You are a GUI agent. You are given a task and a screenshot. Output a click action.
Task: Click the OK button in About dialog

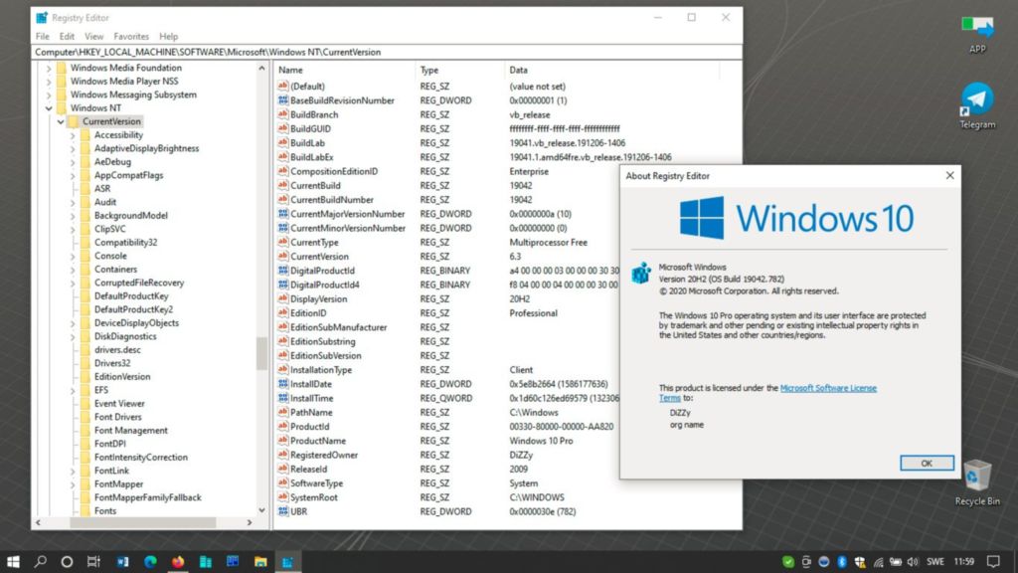point(927,464)
